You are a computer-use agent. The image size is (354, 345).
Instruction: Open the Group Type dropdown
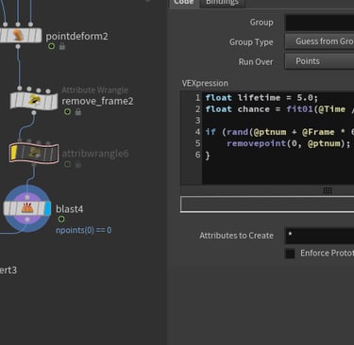319,41
